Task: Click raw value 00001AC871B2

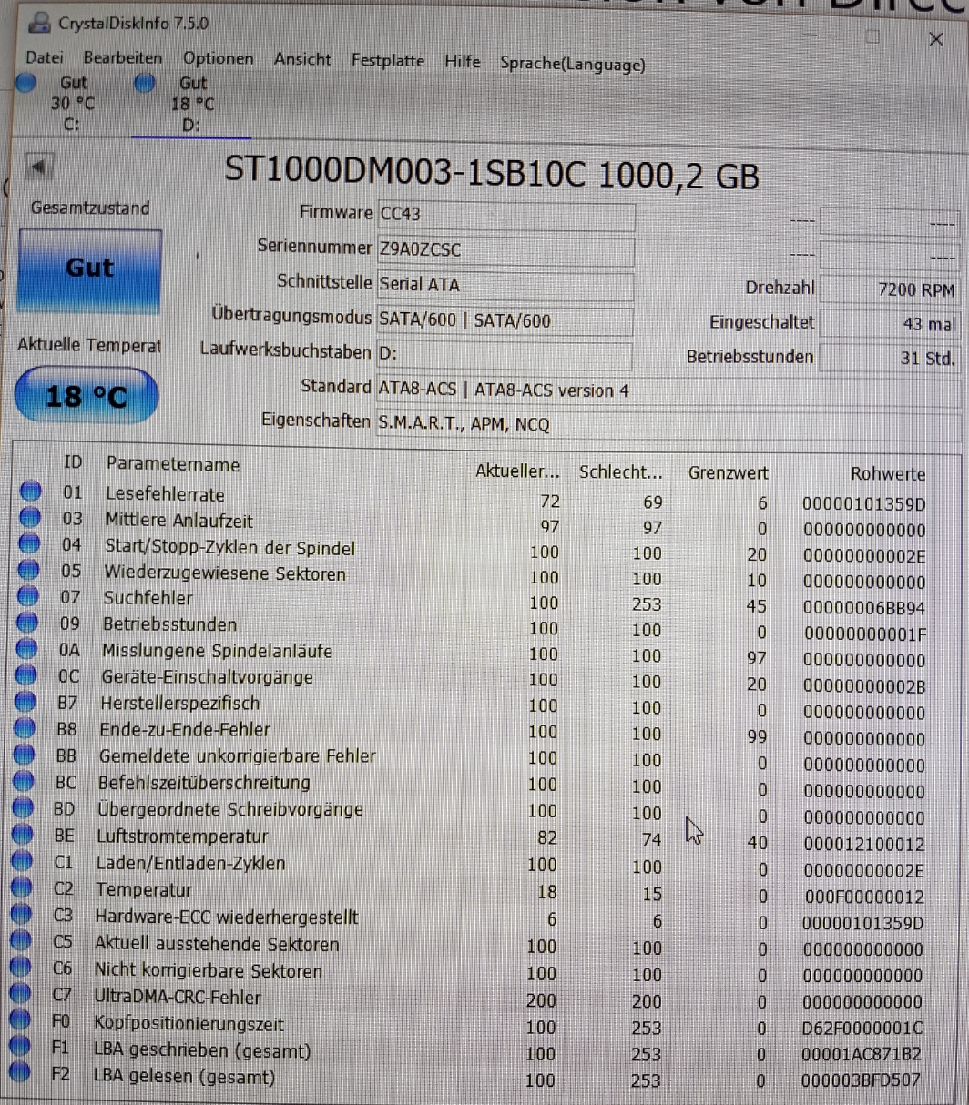Action: [862, 1054]
